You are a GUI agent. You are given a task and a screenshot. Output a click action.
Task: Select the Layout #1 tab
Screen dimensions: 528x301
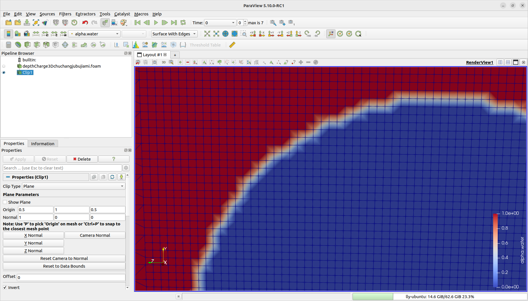[x=152, y=55]
